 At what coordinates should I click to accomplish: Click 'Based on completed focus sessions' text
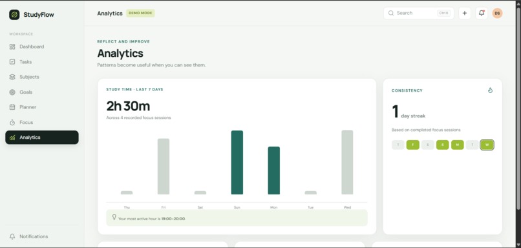point(426,130)
